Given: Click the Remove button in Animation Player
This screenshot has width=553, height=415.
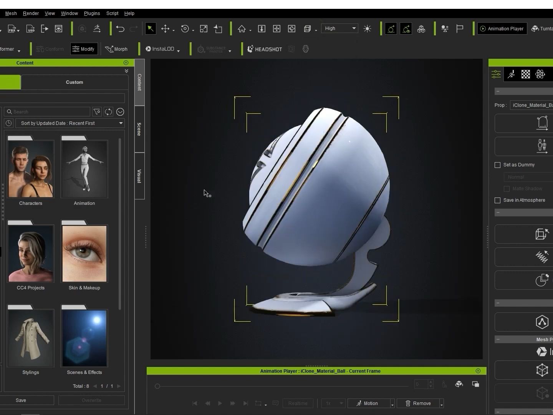Looking at the screenshot, I should pos(418,403).
